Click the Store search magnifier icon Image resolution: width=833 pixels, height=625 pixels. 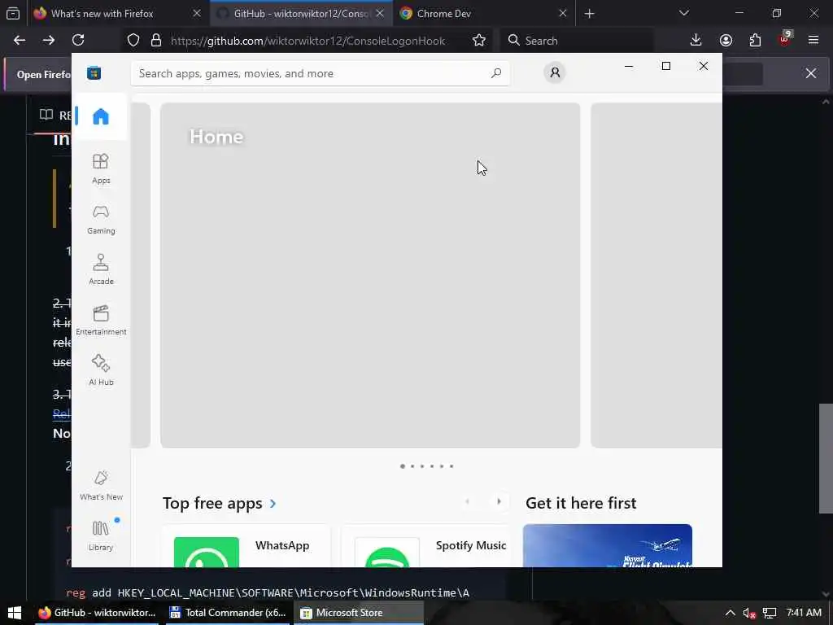click(x=496, y=72)
